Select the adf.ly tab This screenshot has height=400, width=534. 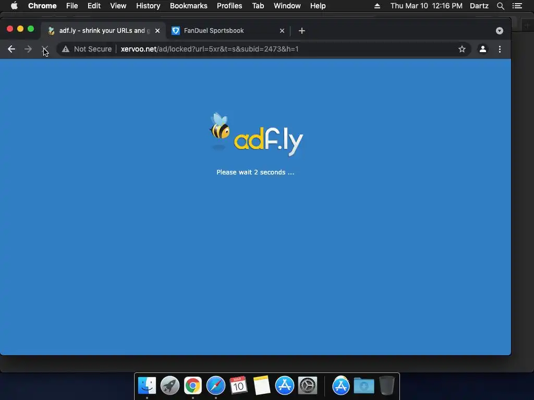click(103, 31)
